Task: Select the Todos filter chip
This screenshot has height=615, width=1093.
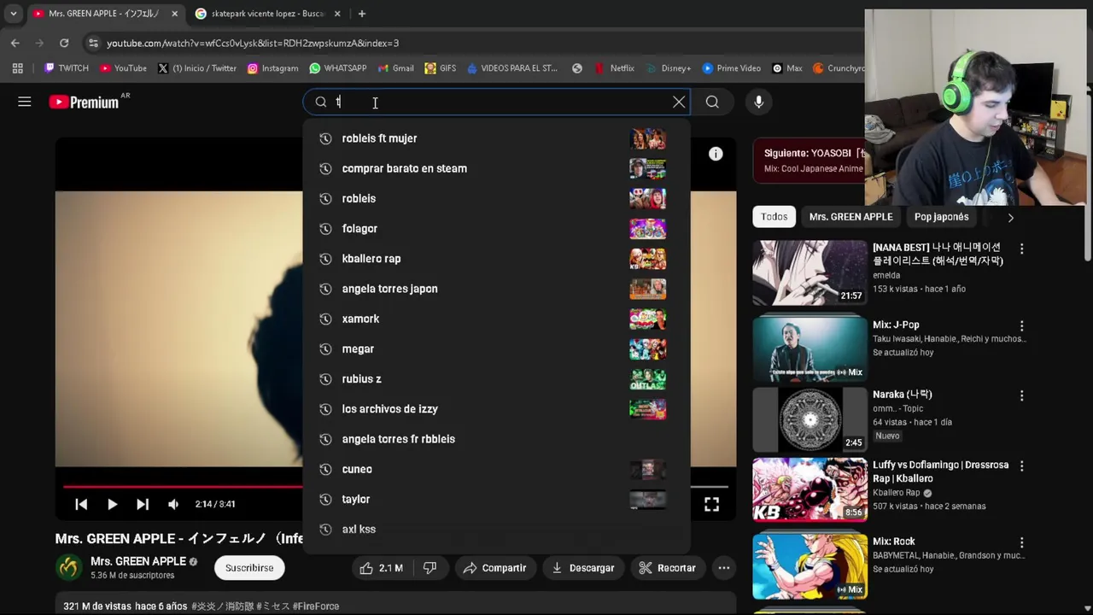Action: 774,217
